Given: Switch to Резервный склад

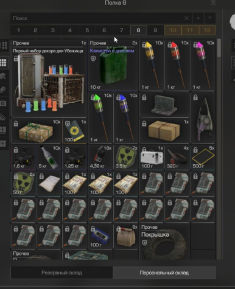Looking at the screenshot, I should click(x=61, y=273).
